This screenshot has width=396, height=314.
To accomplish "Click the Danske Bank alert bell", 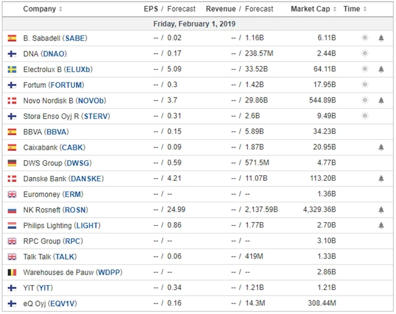I will pyautogui.click(x=381, y=179).
